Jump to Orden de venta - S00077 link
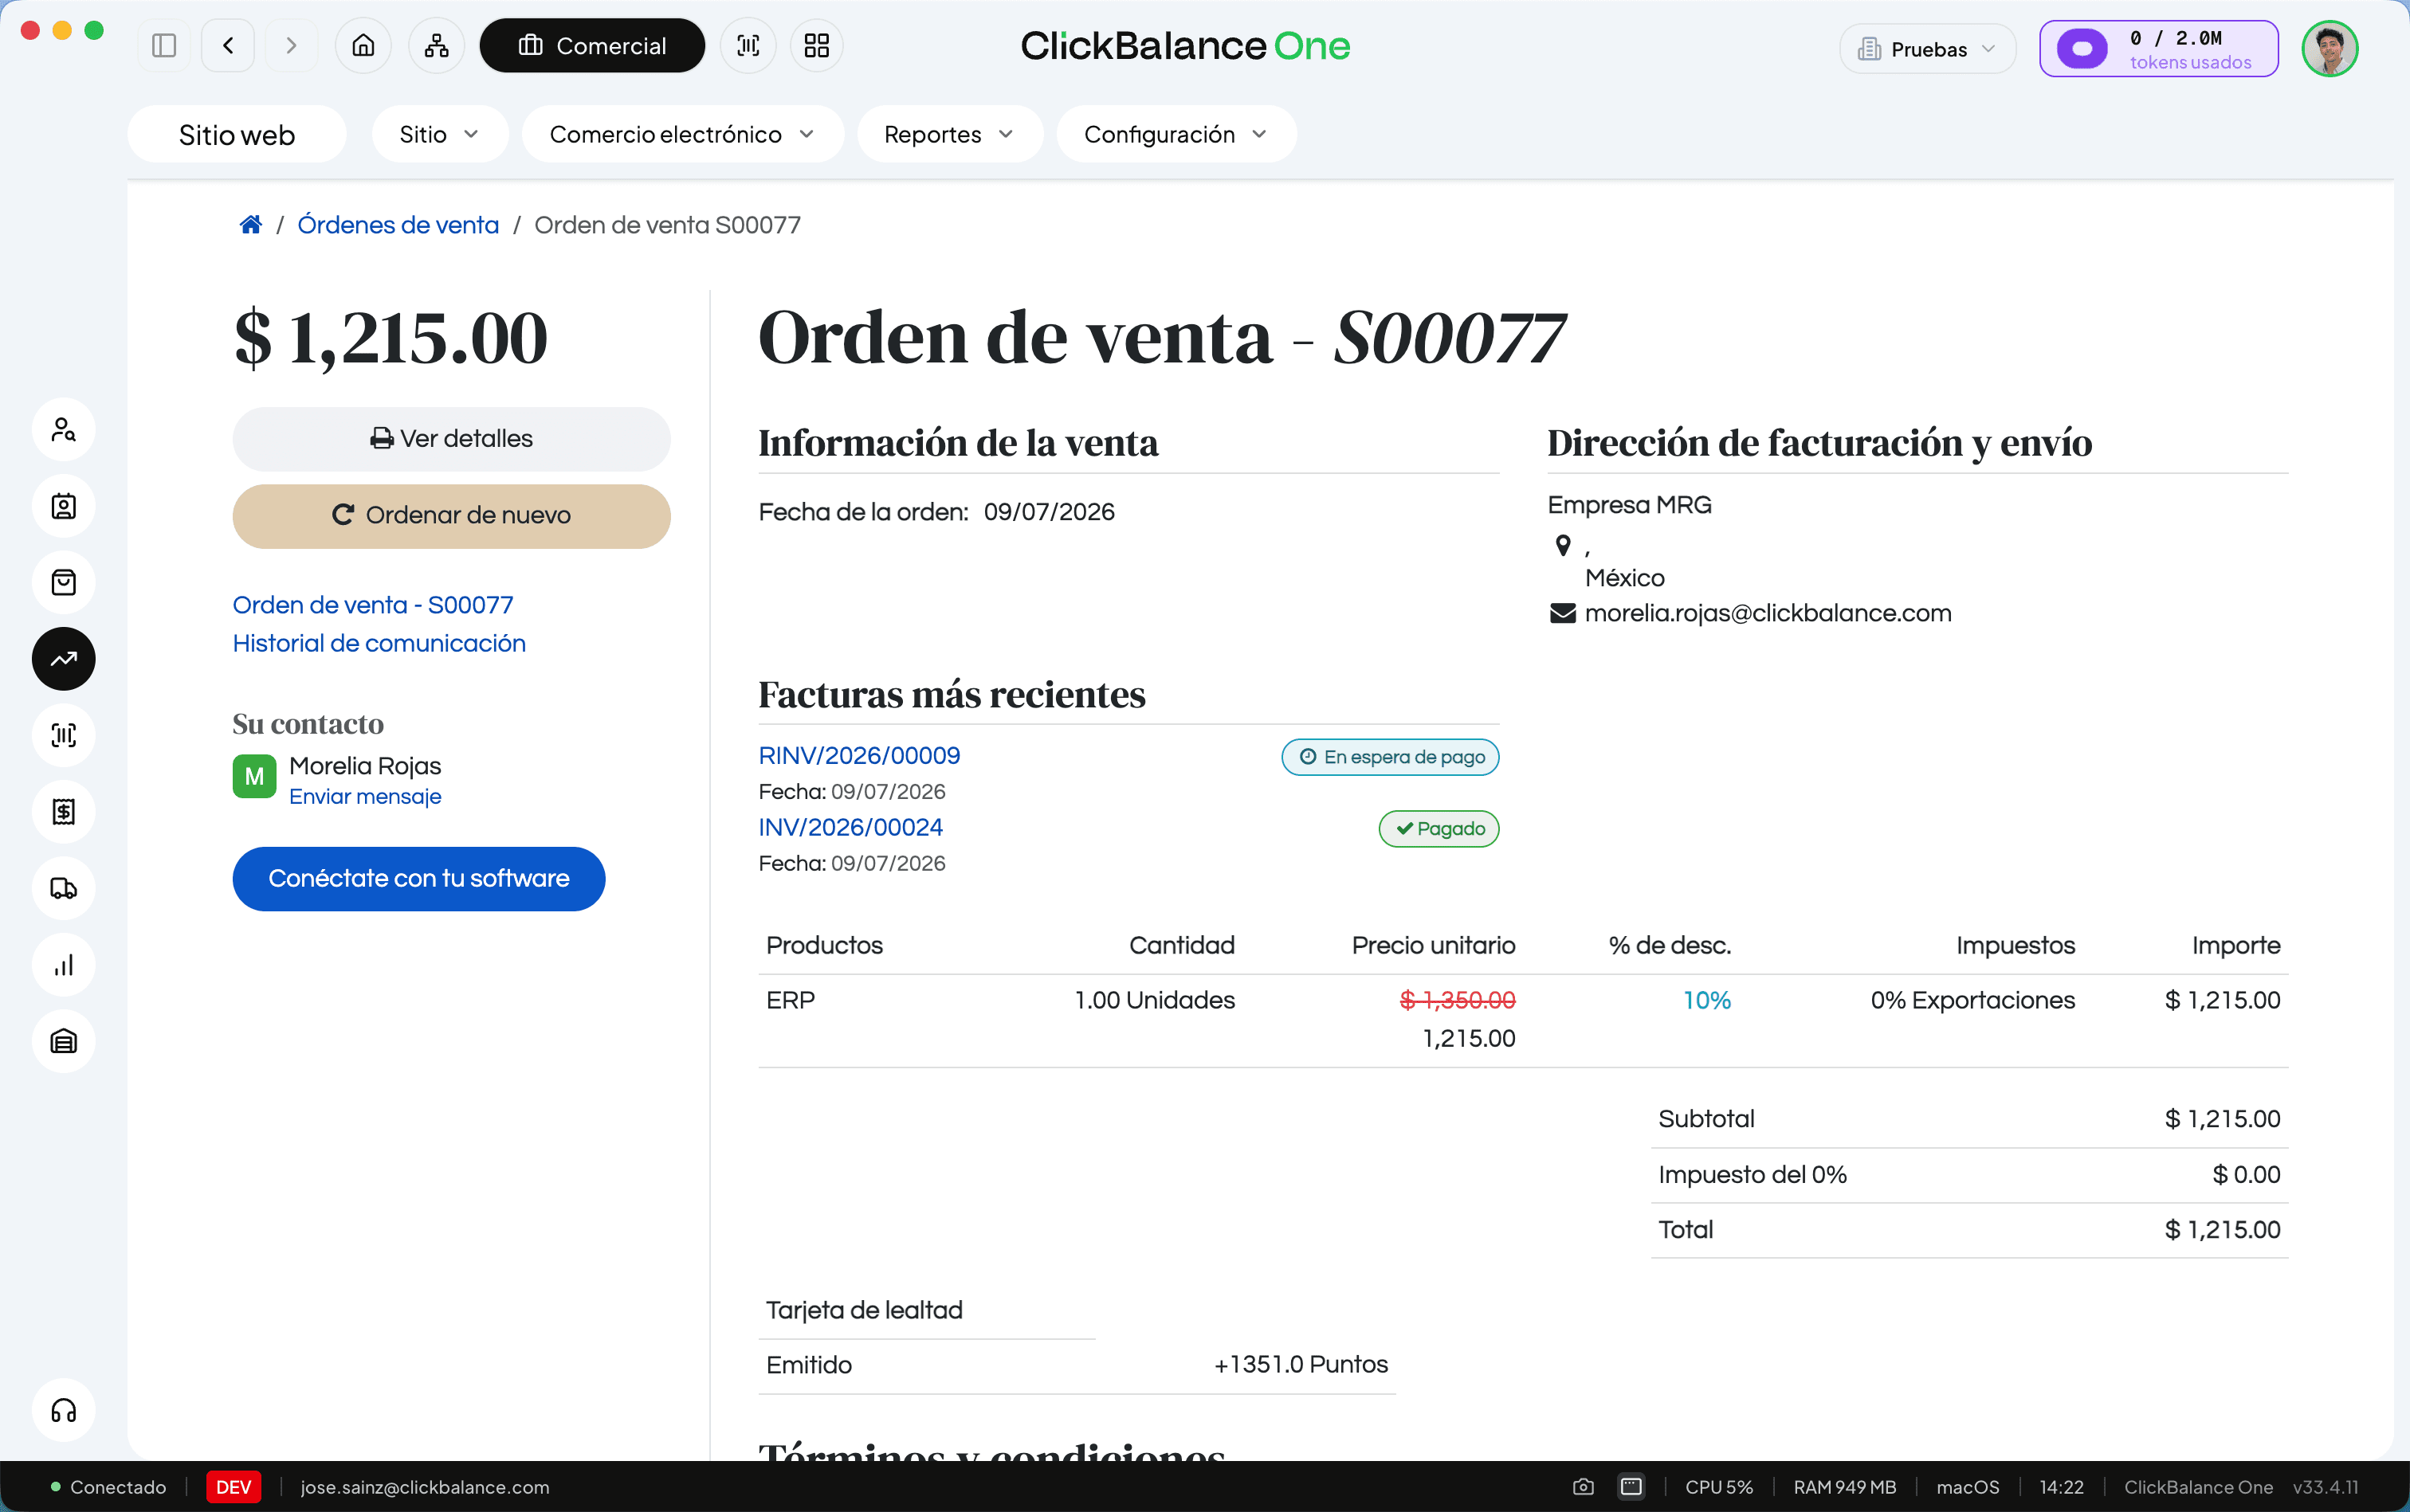This screenshot has height=1512, width=2410. tap(373, 605)
